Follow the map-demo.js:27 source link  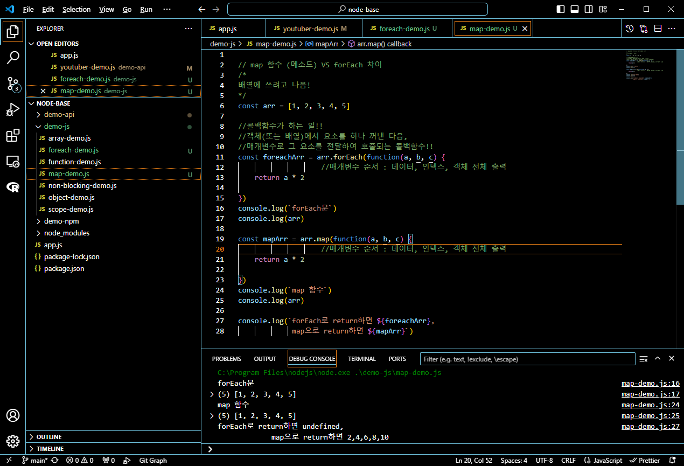click(651, 427)
